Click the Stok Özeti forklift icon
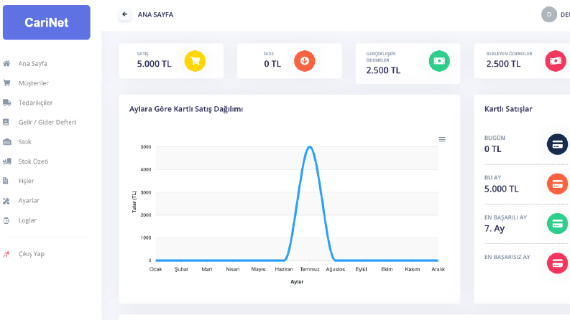 tap(7, 161)
